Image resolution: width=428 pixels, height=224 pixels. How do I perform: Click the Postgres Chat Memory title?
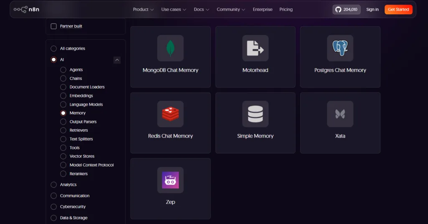click(340, 70)
